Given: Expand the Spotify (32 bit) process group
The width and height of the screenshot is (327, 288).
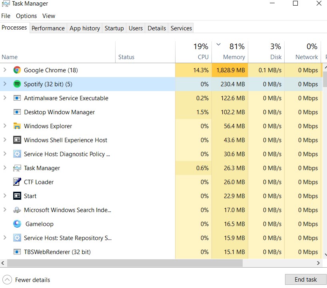Looking at the screenshot, I should tap(5, 84).
